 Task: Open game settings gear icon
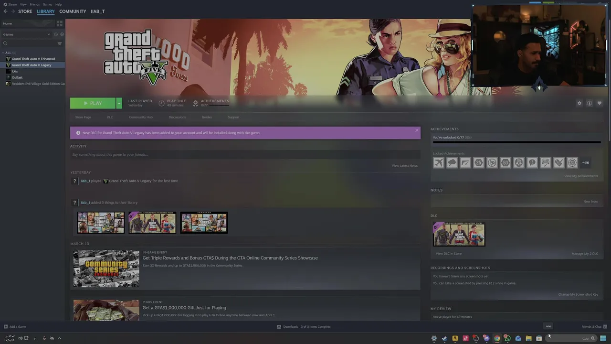[x=579, y=103]
